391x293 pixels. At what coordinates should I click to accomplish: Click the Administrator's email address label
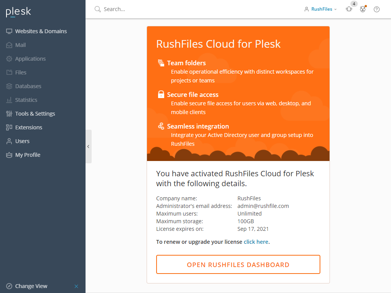(194, 206)
